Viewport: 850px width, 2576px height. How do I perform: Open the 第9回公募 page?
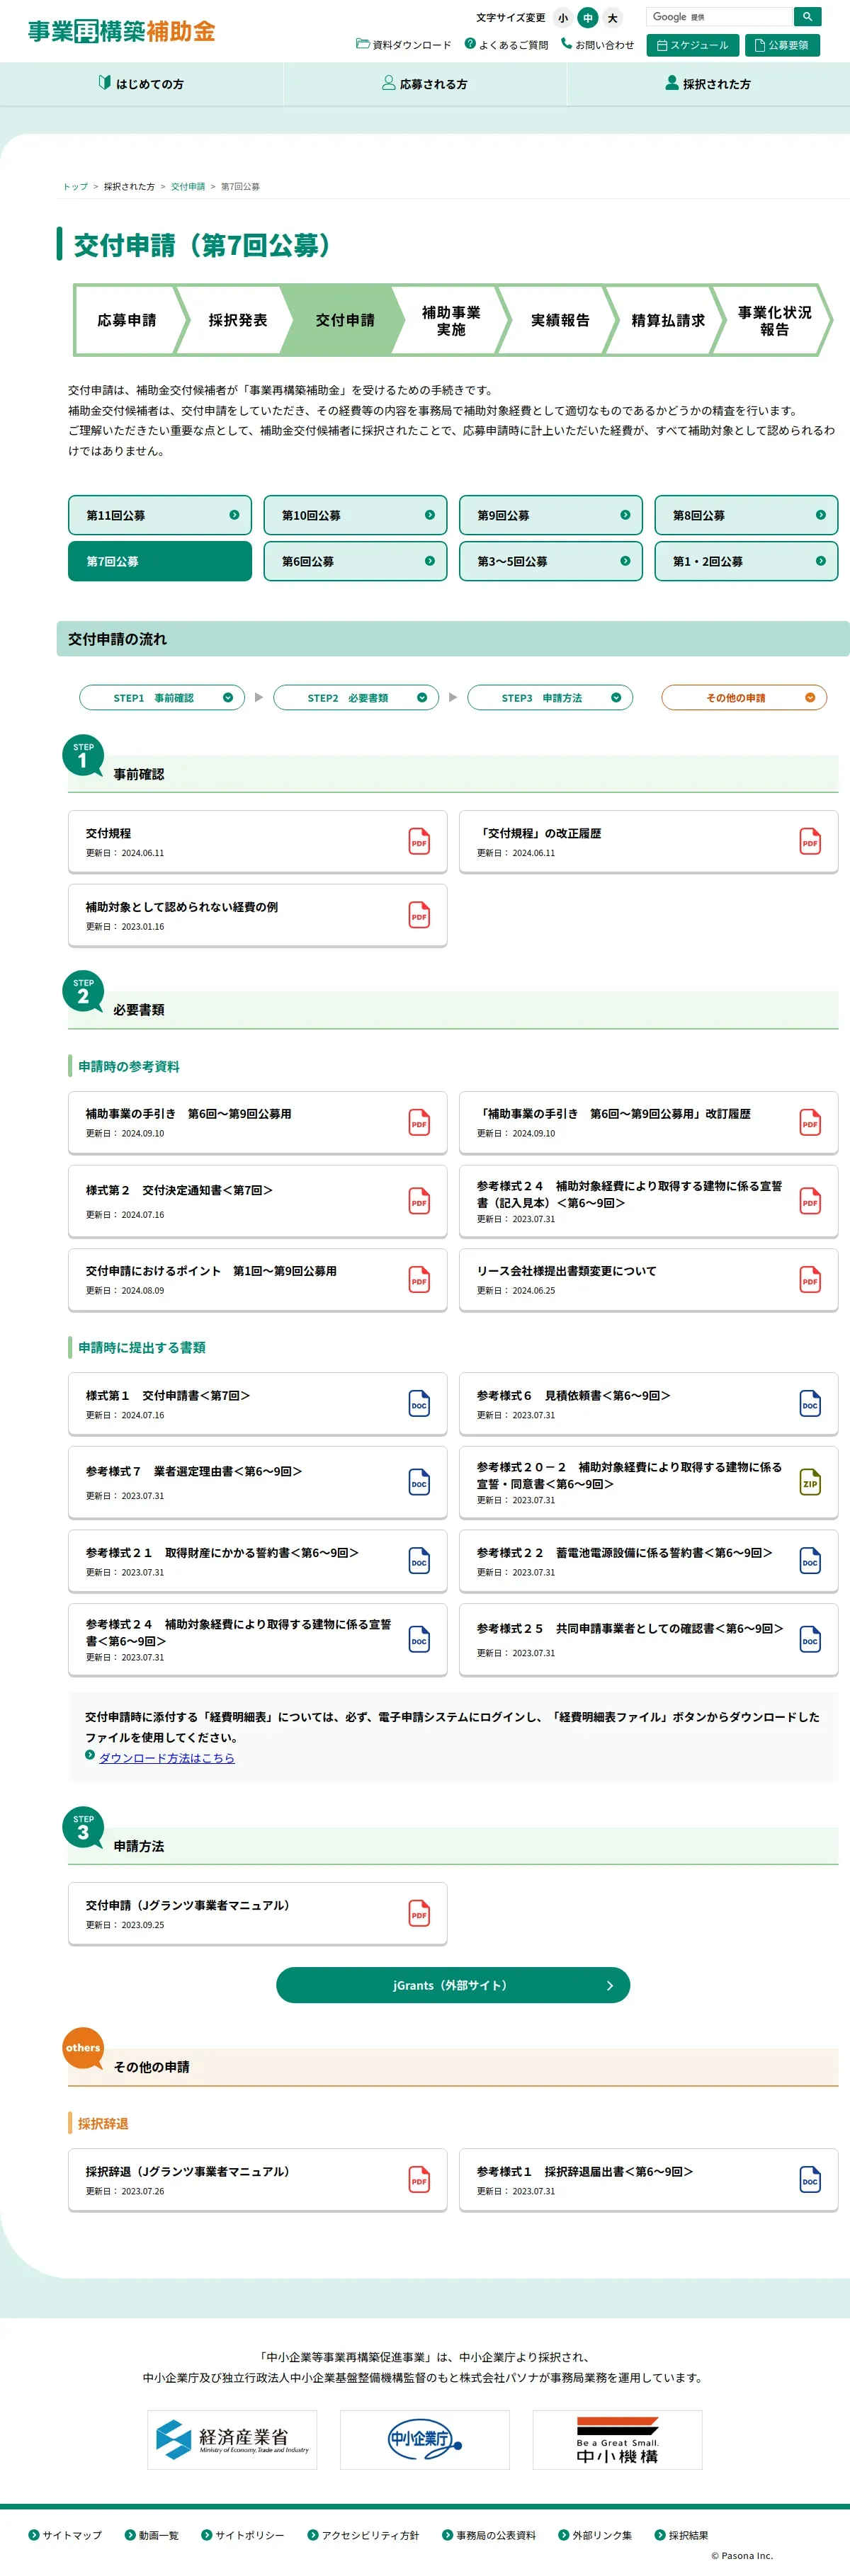point(551,515)
